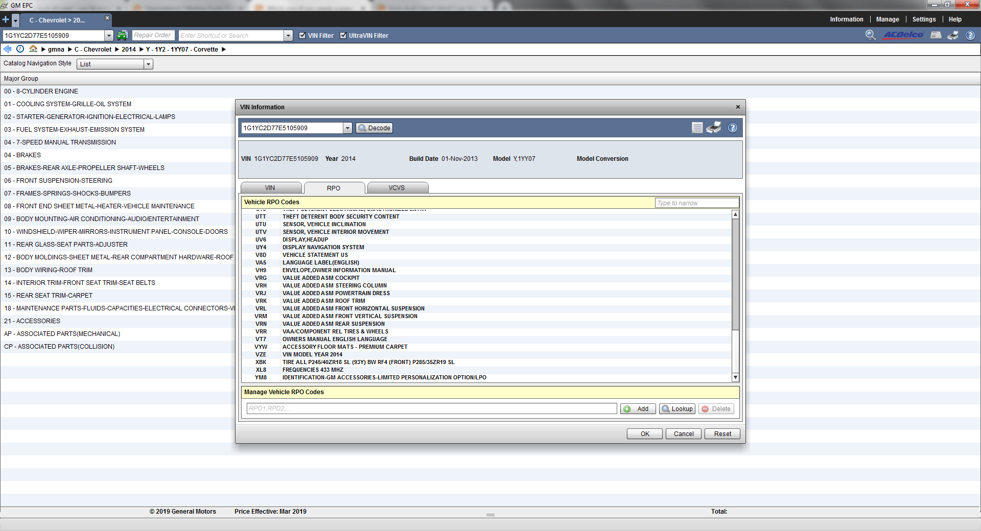
Task: Open the Information menu
Action: click(847, 19)
